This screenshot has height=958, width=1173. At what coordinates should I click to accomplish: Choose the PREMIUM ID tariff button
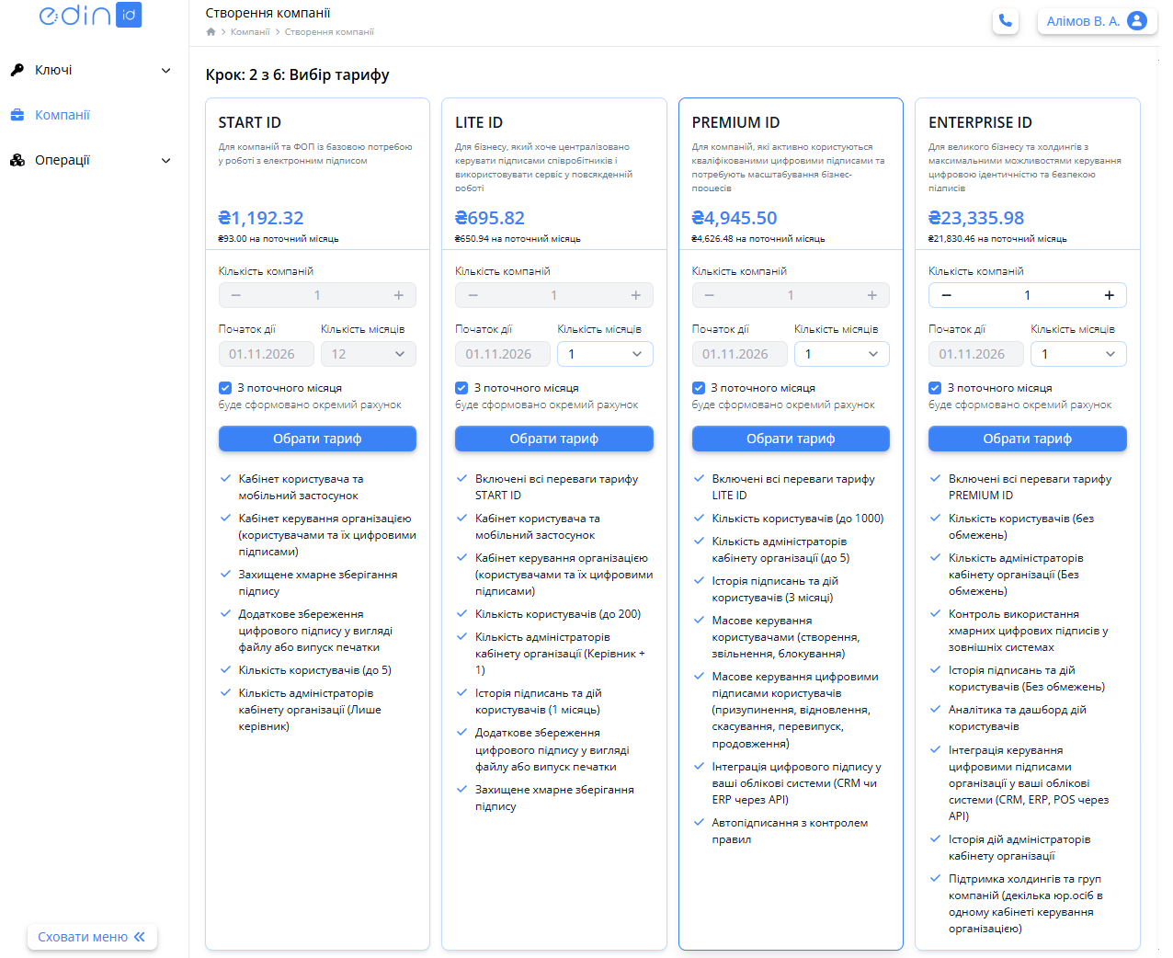tap(791, 439)
